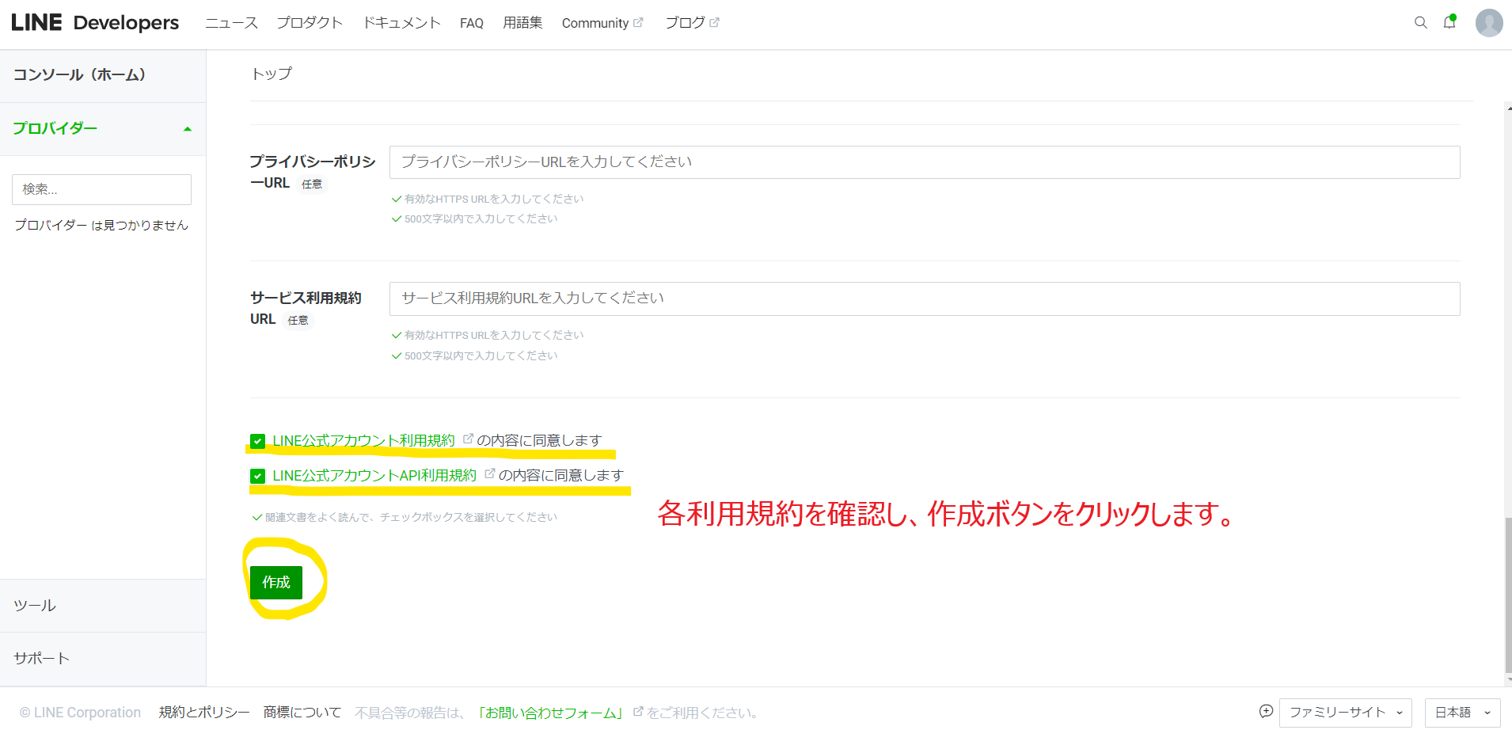Open the ファミリーサイト dropdown
This screenshot has height=730, width=1512.
click(1345, 713)
